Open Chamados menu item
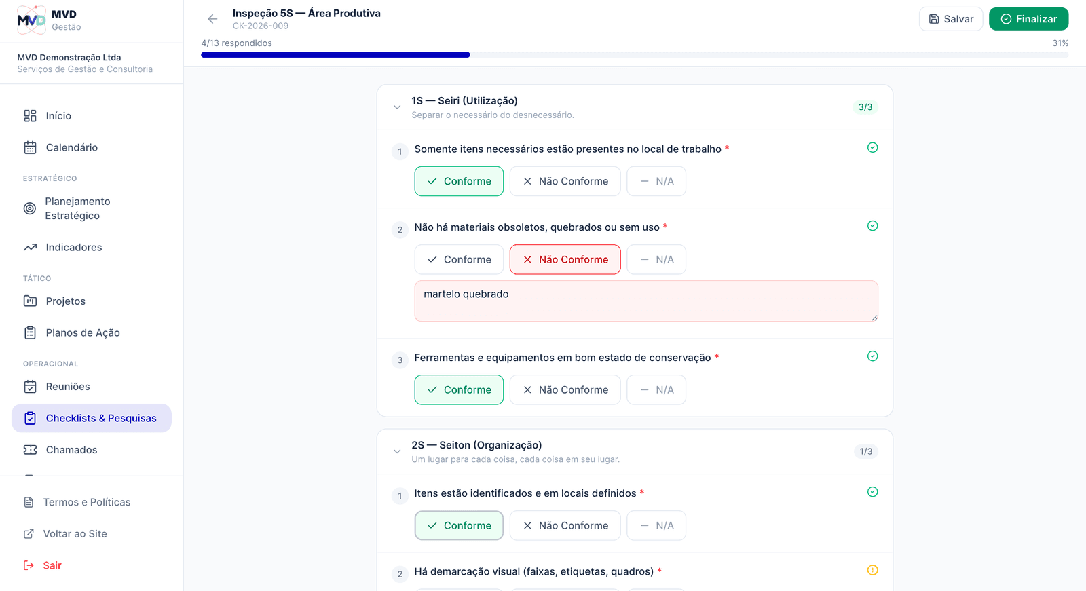Screen dimensions: 1086x591 tap(92, 450)
